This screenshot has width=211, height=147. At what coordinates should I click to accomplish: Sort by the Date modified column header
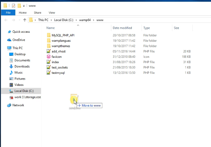coord(122,28)
